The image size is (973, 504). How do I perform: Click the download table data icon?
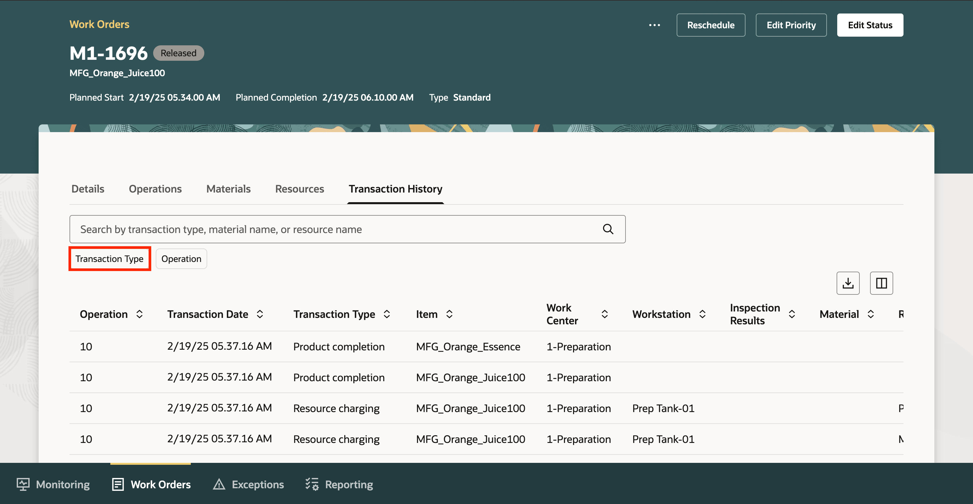click(x=848, y=283)
